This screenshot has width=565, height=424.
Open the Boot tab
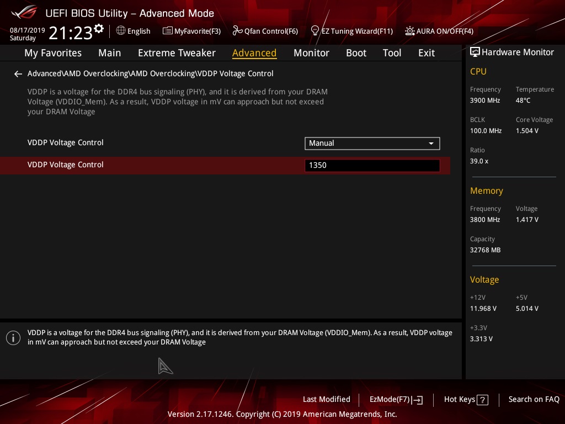click(x=356, y=53)
